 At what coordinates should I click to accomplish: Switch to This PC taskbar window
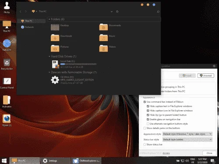click(25, 161)
